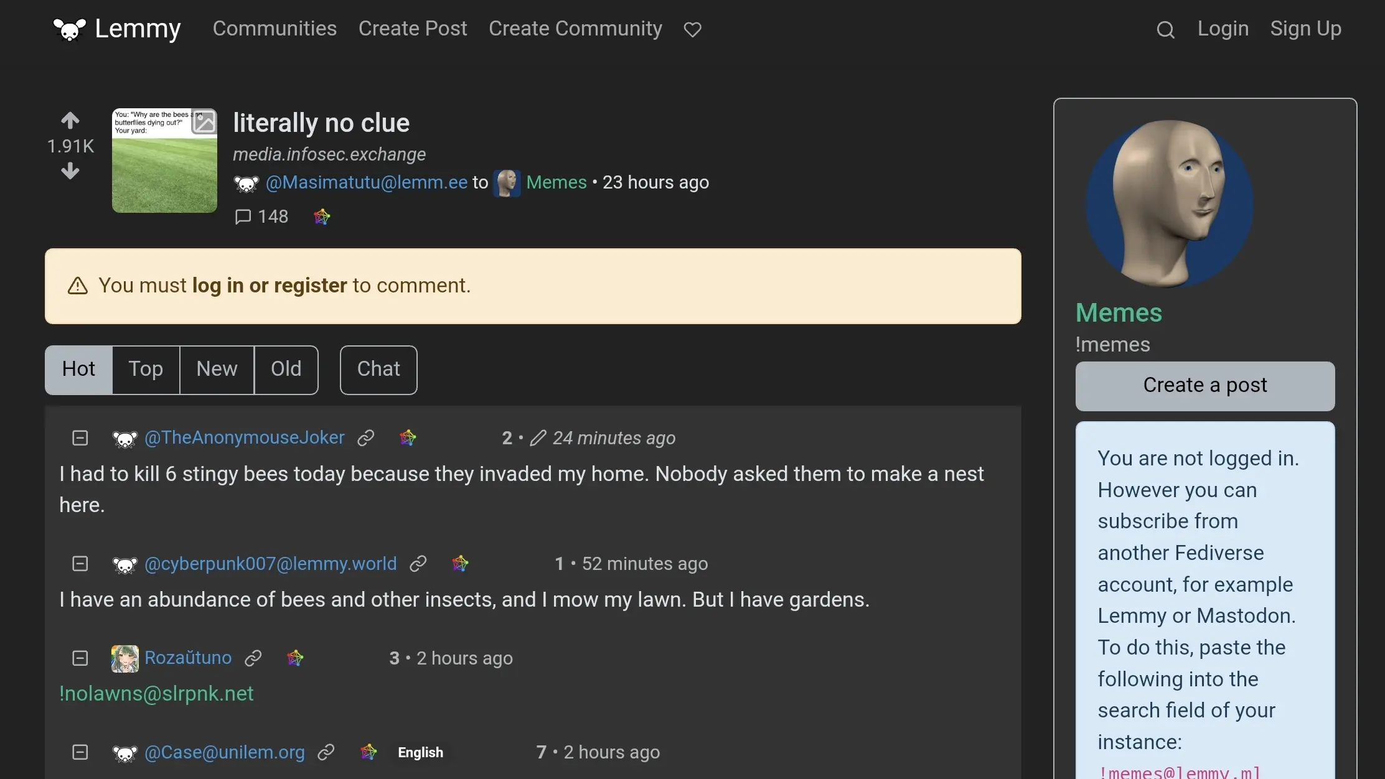Collapse the cyberpunk007 comment thread
1385x779 pixels.
coord(80,564)
